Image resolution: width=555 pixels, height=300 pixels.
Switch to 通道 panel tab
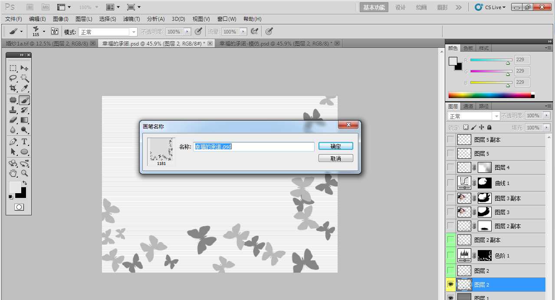coord(468,106)
